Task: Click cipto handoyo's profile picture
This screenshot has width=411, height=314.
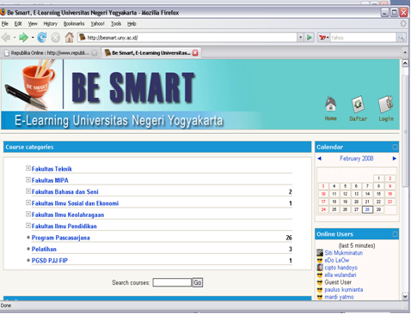Action: tap(320, 268)
